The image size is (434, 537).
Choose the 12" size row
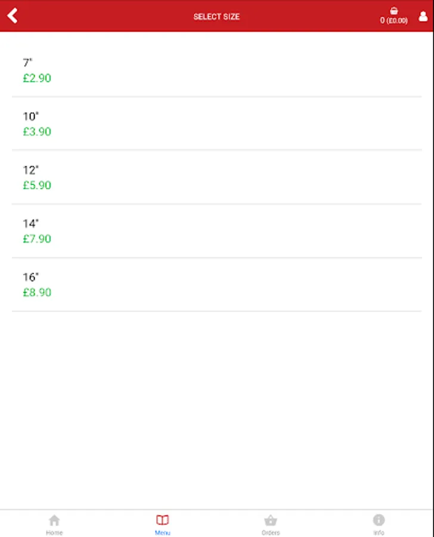coord(216,177)
